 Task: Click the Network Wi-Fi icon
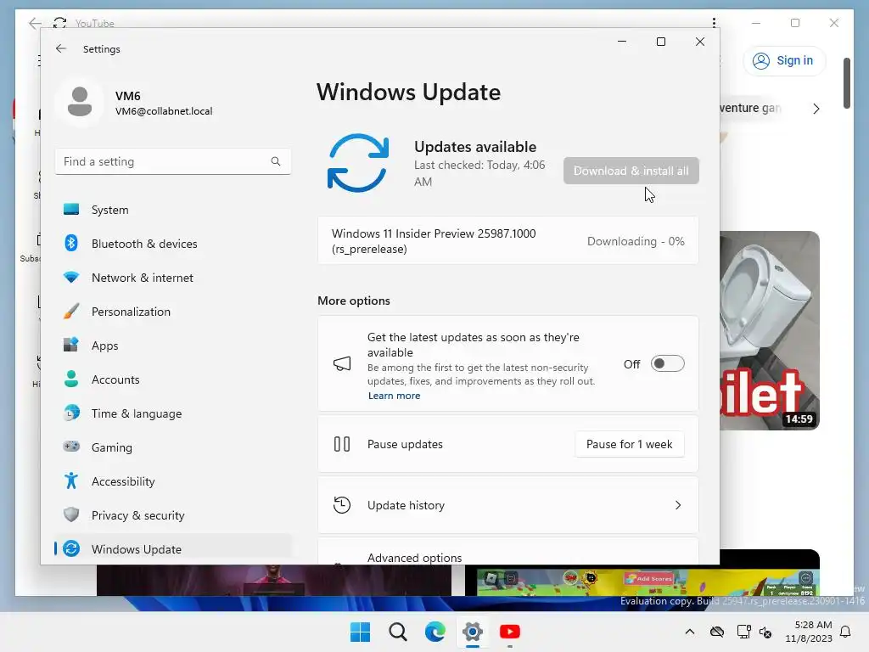(71, 277)
